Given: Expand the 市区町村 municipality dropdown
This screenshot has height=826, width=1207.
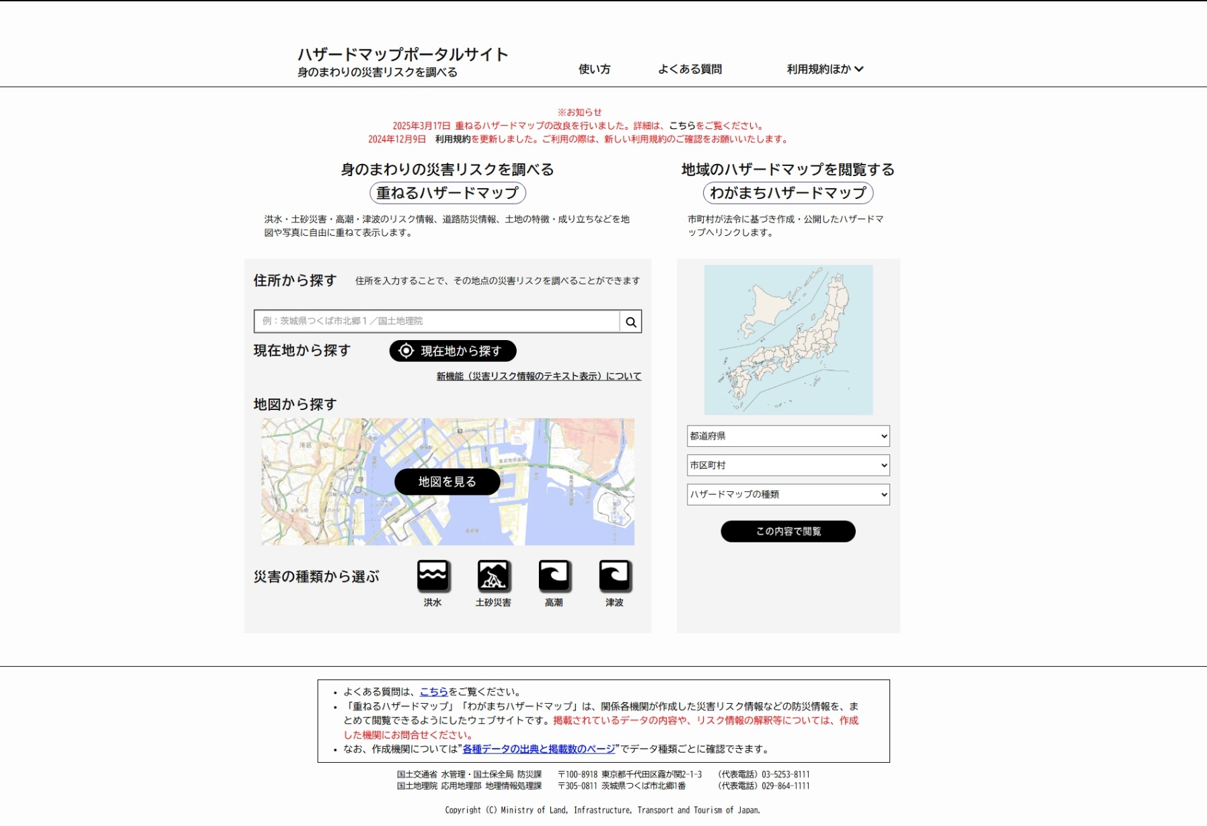Looking at the screenshot, I should (x=788, y=465).
